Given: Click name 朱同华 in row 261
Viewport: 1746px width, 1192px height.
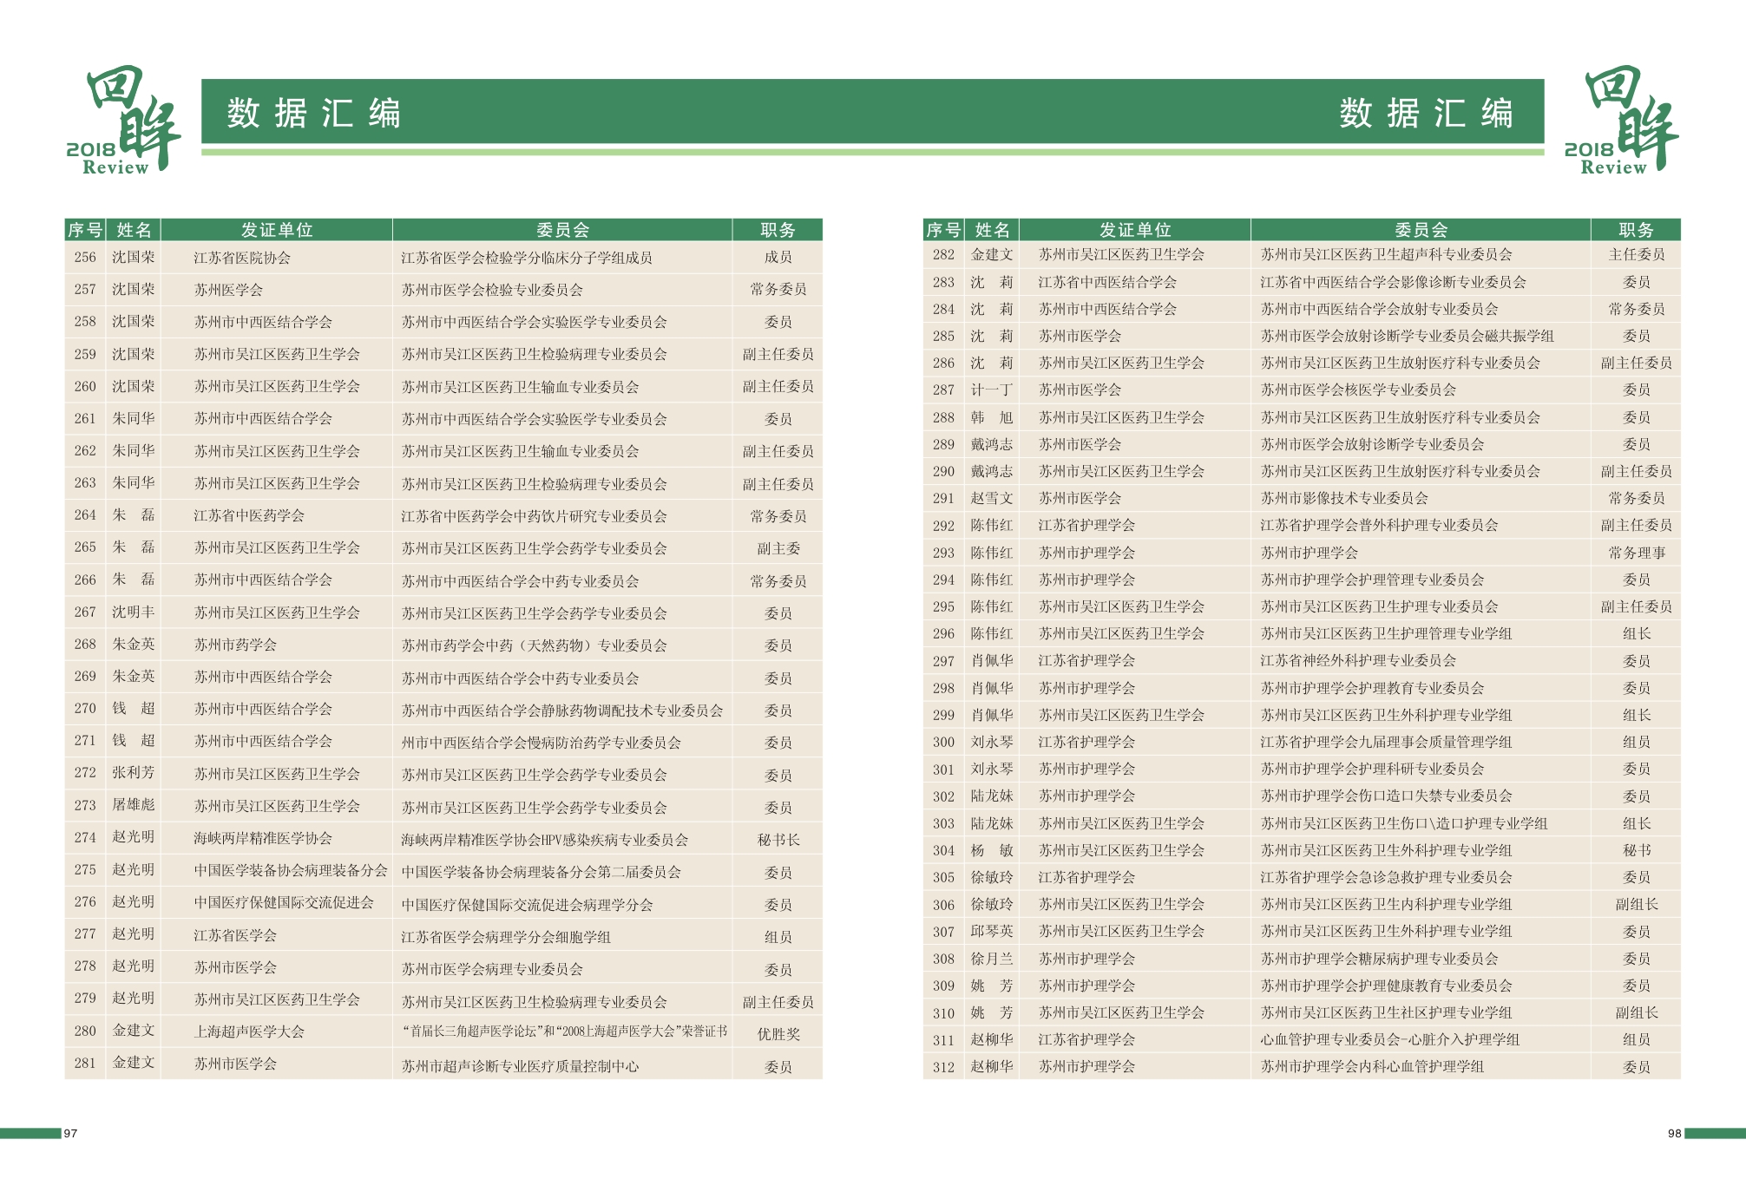Looking at the screenshot, I should (x=133, y=418).
